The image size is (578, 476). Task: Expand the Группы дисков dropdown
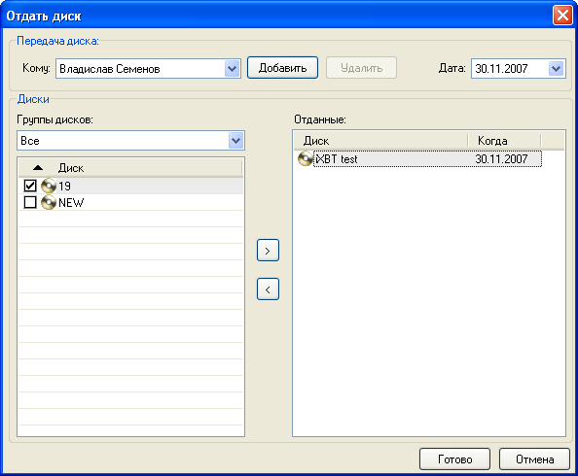235,141
